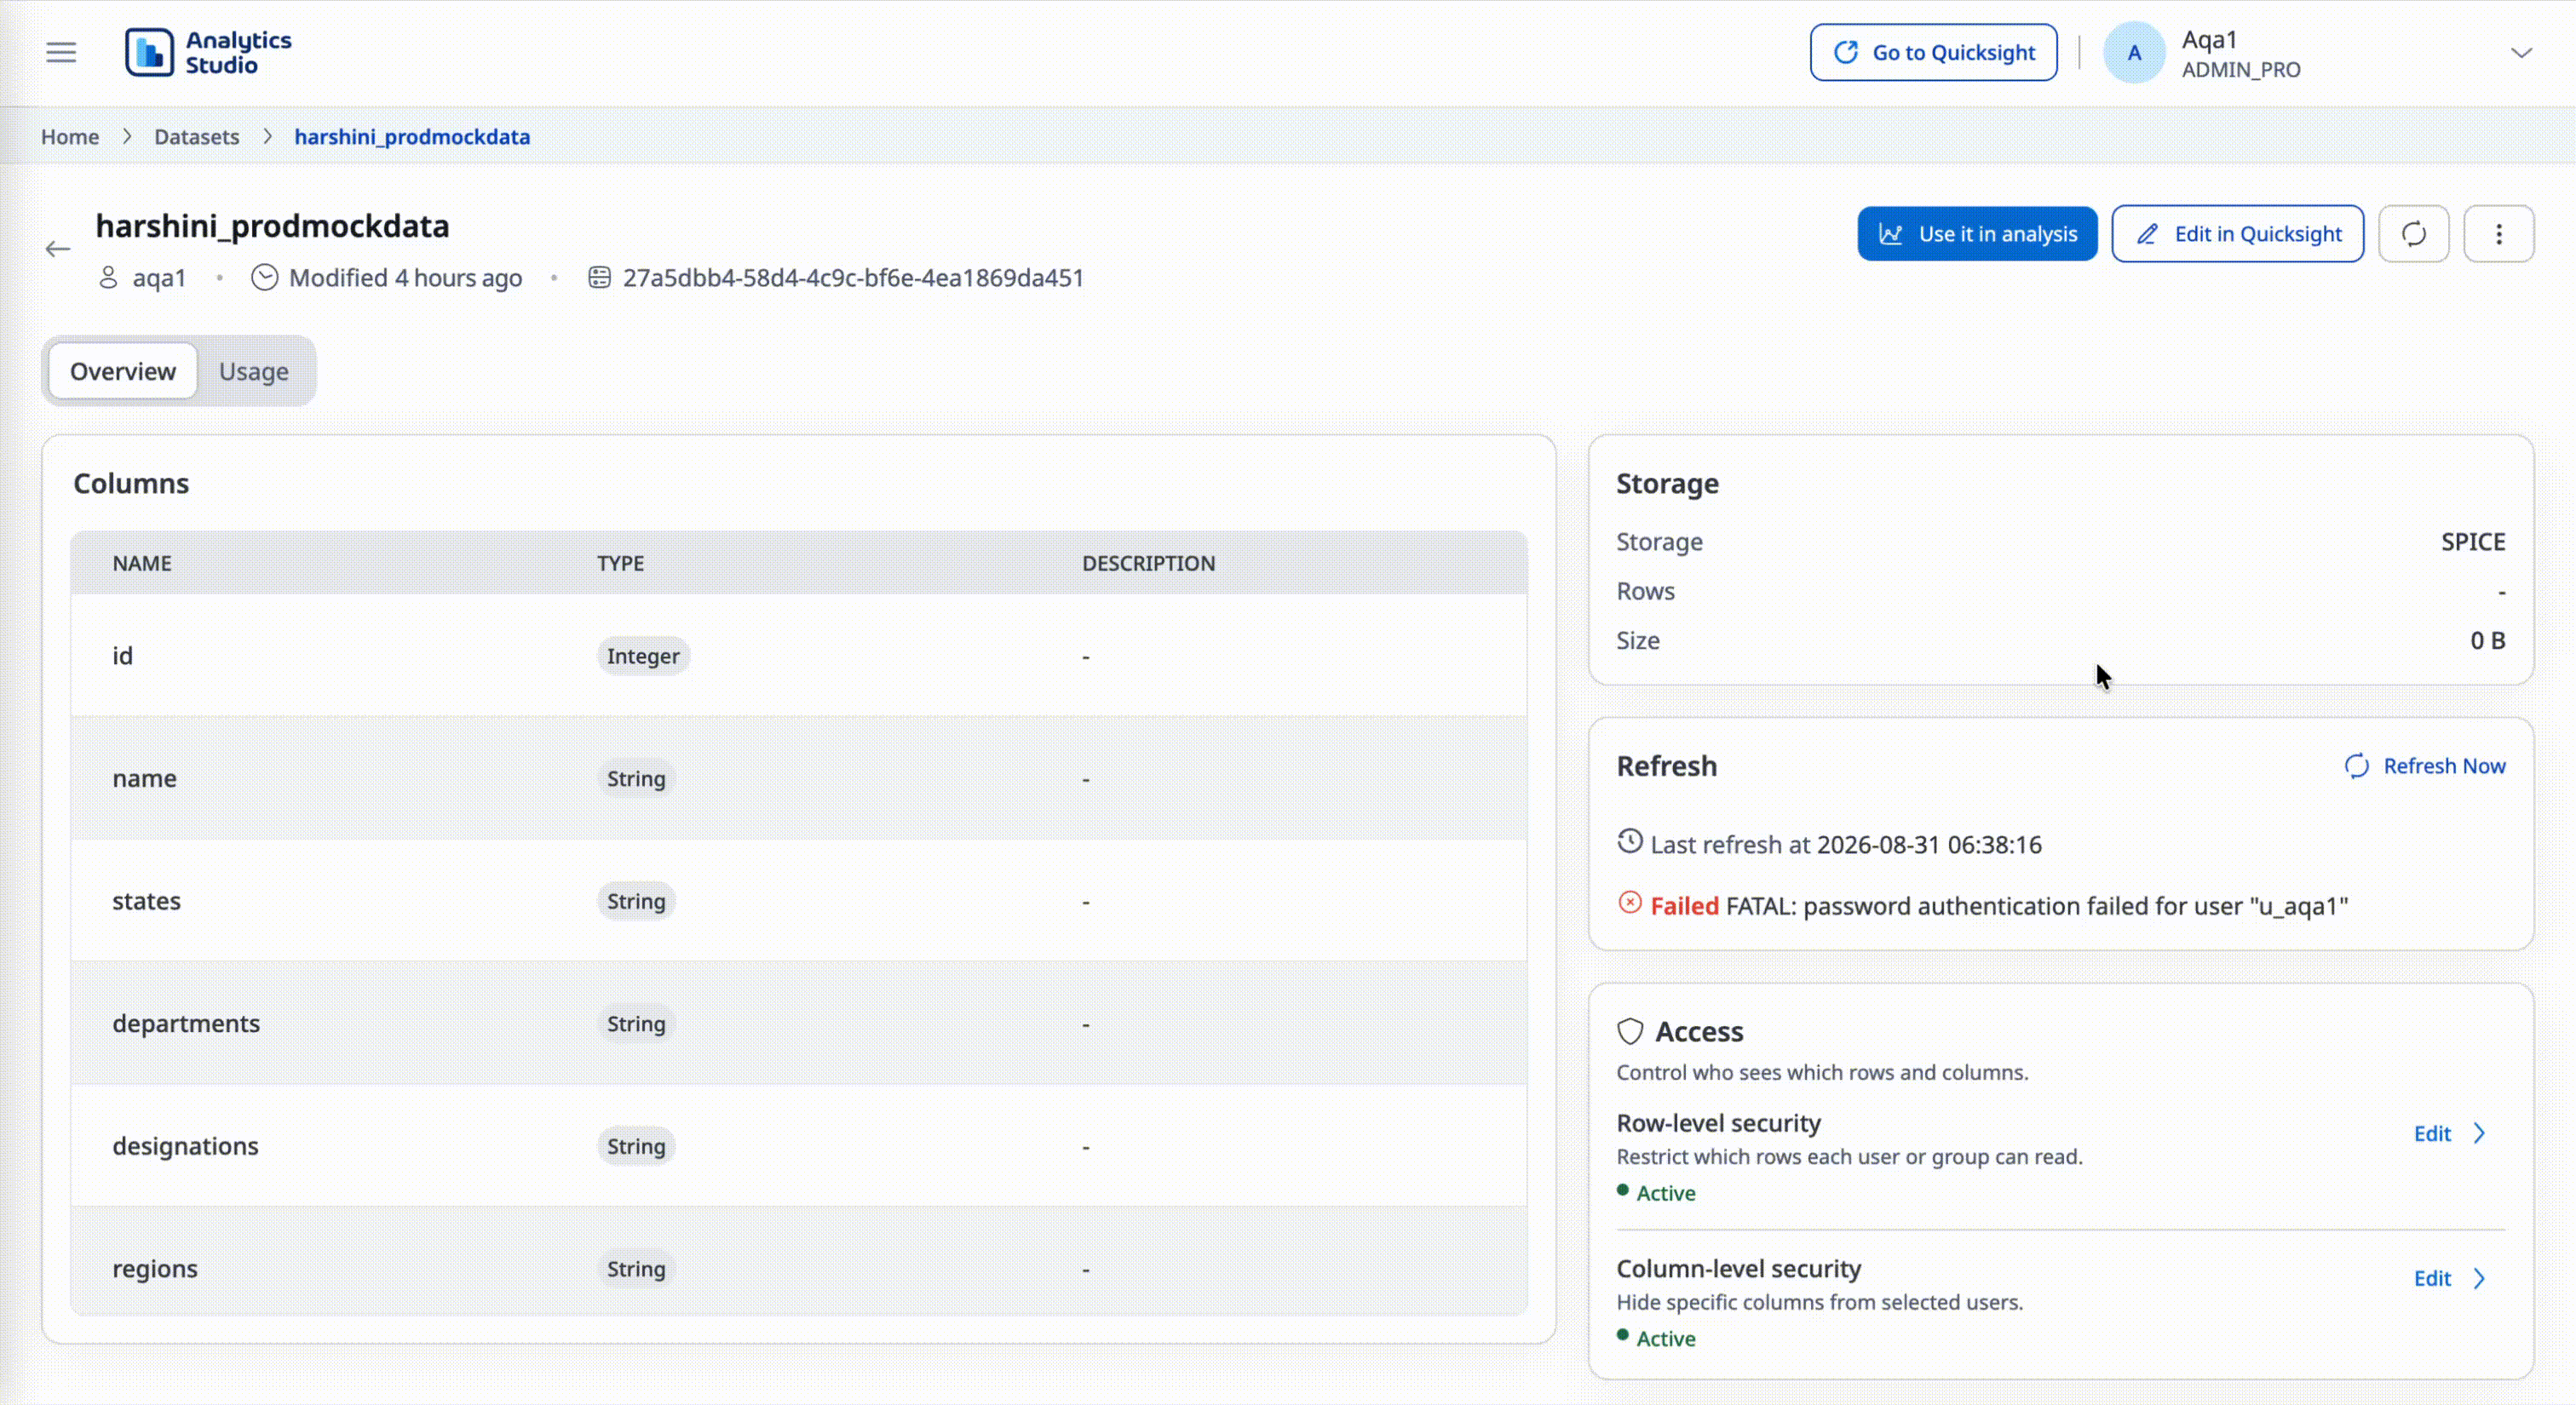This screenshot has height=1405, width=2576.
Task: Expand the Row-level security chevron
Action: [2479, 1134]
